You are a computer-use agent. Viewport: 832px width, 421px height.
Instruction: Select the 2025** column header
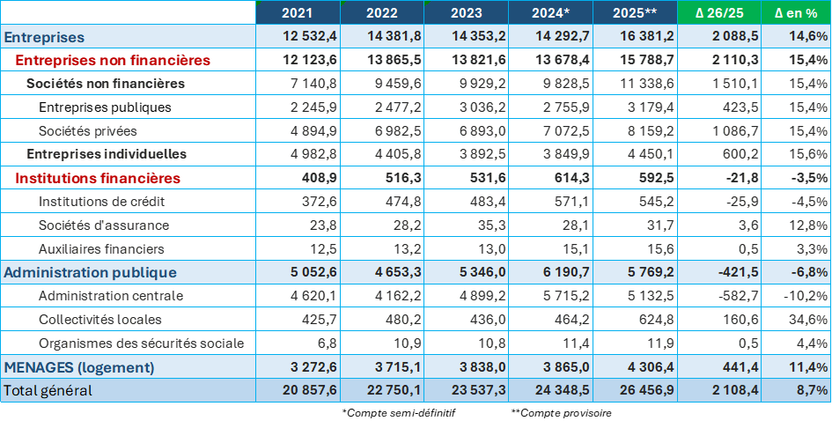click(635, 12)
